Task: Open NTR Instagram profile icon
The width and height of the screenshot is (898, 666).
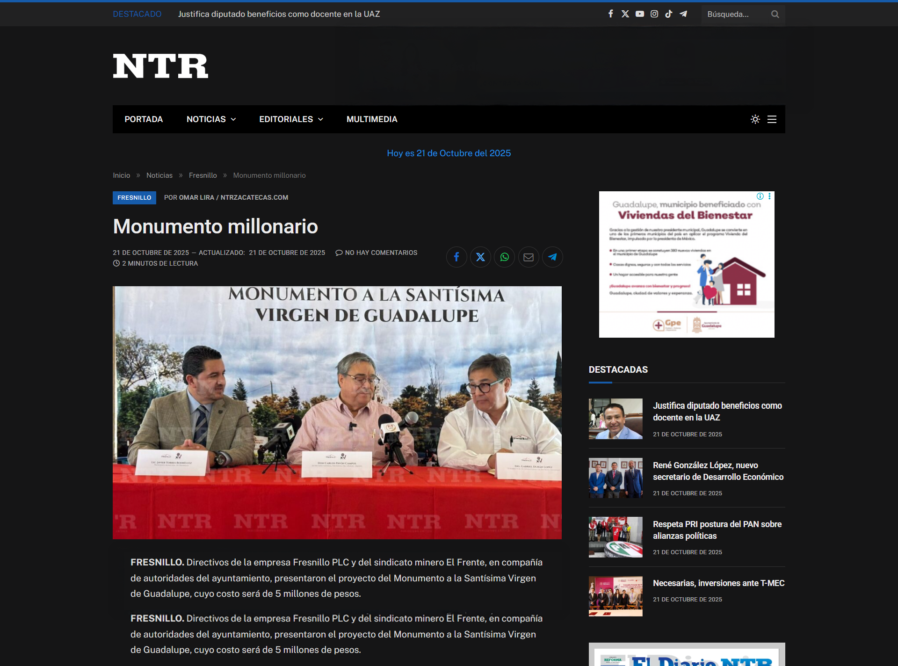Action: 654,14
